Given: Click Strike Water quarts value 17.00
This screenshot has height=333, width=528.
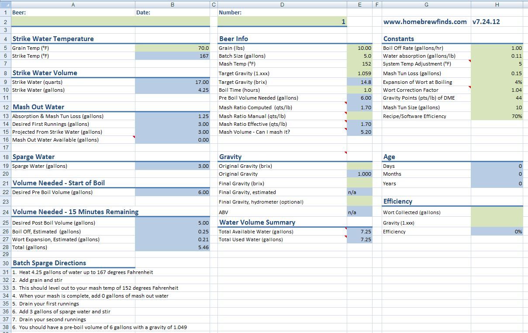Looking at the screenshot, I should pyautogui.click(x=173, y=82).
